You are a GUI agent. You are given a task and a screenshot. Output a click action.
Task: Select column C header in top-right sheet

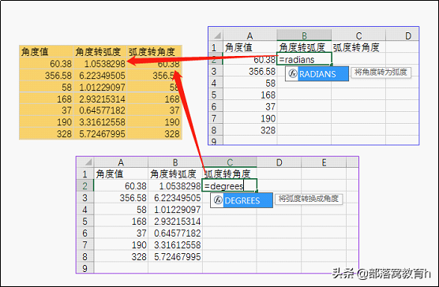click(x=358, y=35)
